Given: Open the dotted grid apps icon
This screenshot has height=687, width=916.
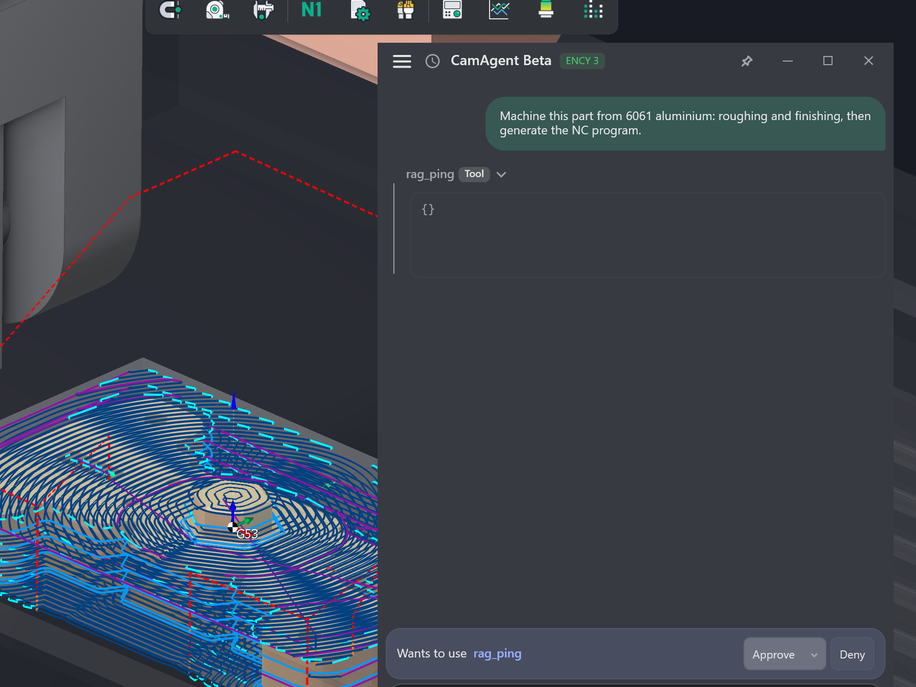Looking at the screenshot, I should point(593,10).
